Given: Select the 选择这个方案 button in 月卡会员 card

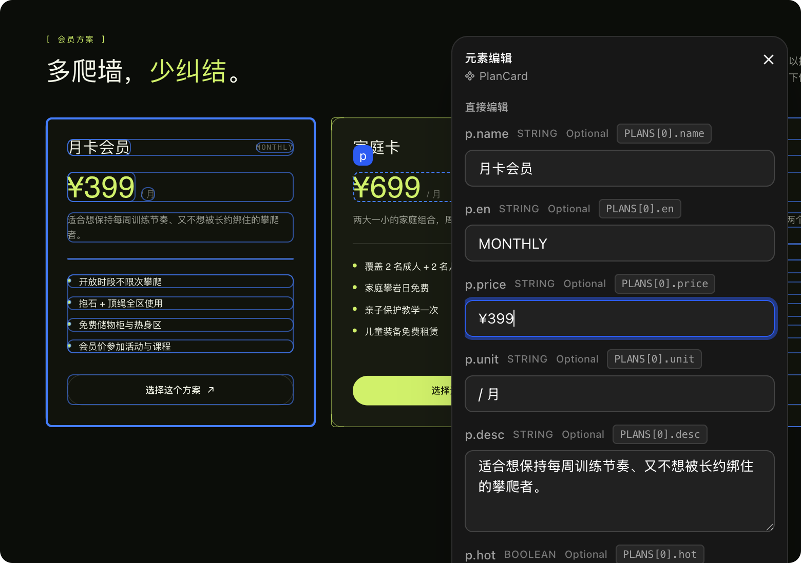Looking at the screenshot, I should (180, 390).
